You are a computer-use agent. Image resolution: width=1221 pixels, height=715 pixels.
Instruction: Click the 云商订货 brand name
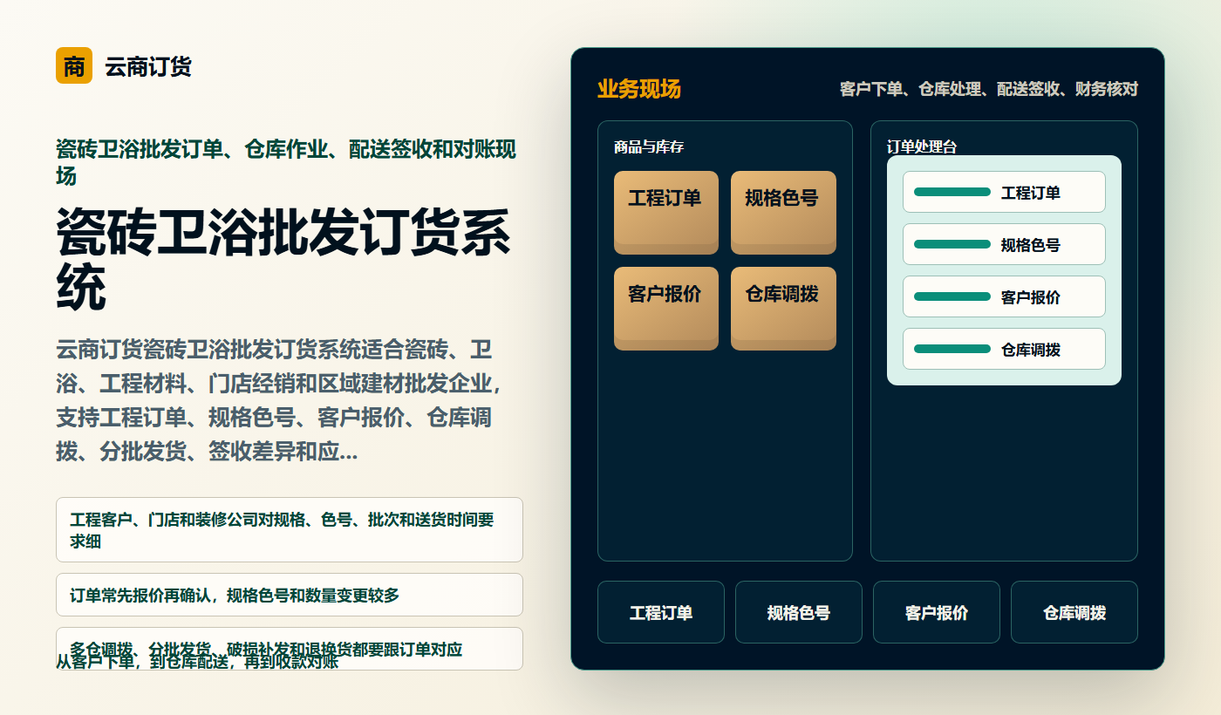click(x=148, y=66)
